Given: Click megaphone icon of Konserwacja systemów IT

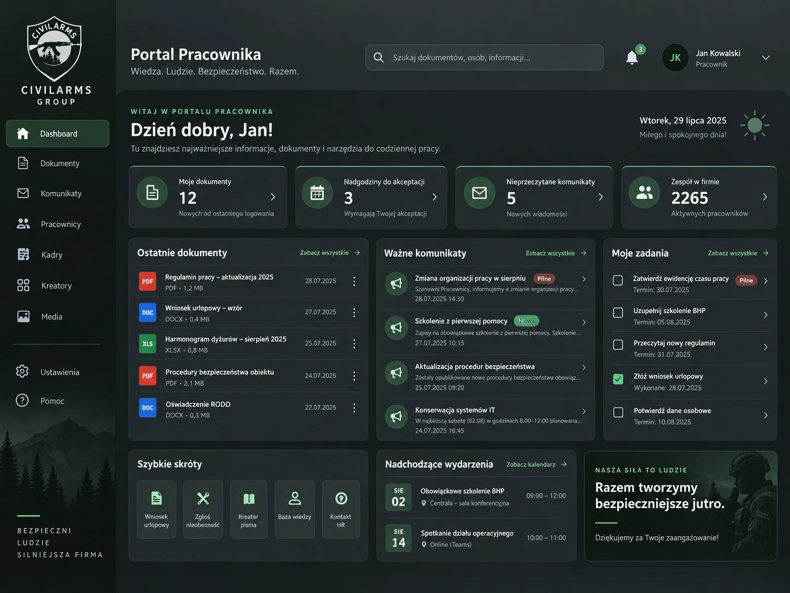Looking at the screenshot, I should [x=397, y=416].
